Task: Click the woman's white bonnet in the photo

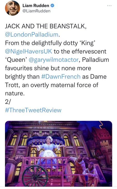Action: pyautogui.click(x=49, y=139)
